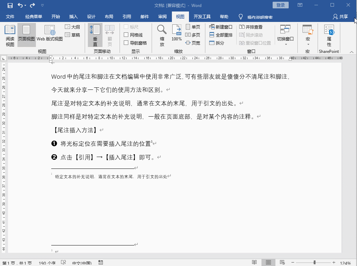
Task: Click the zoom out minus button
Action: tap(293, 263)
